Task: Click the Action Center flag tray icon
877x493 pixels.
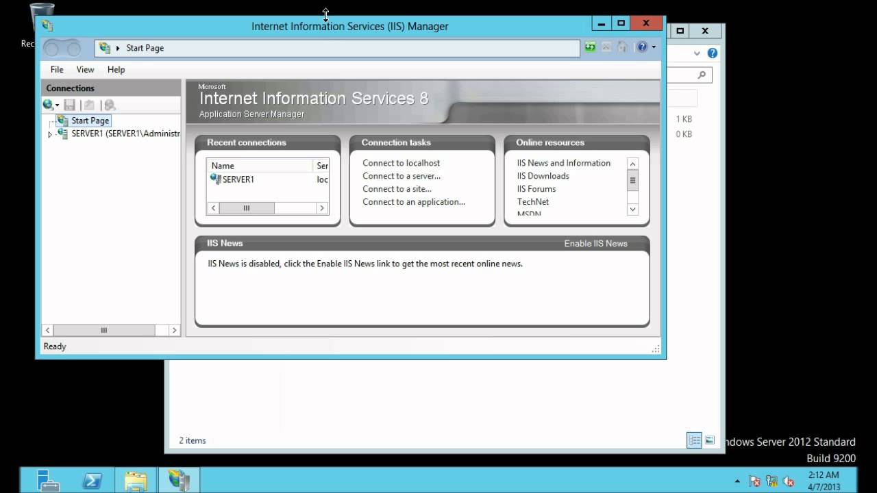Action: tap(755, 481)
